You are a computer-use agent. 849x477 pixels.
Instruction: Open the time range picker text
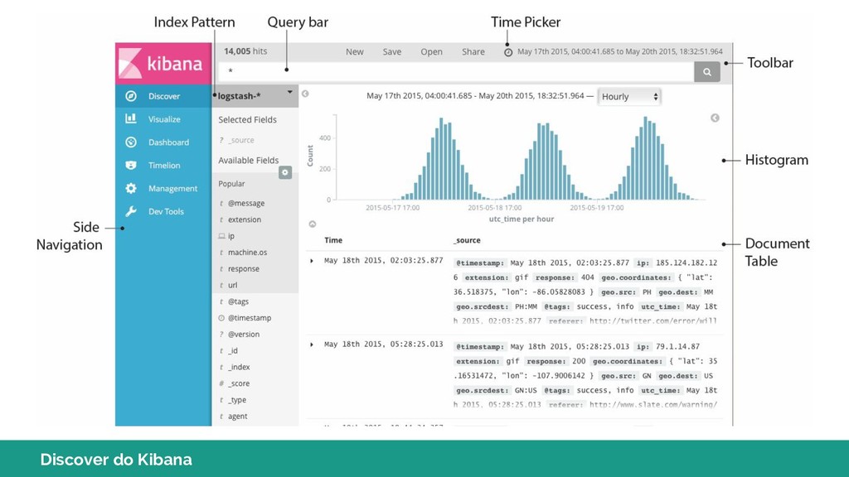click(x=620, y=52)
